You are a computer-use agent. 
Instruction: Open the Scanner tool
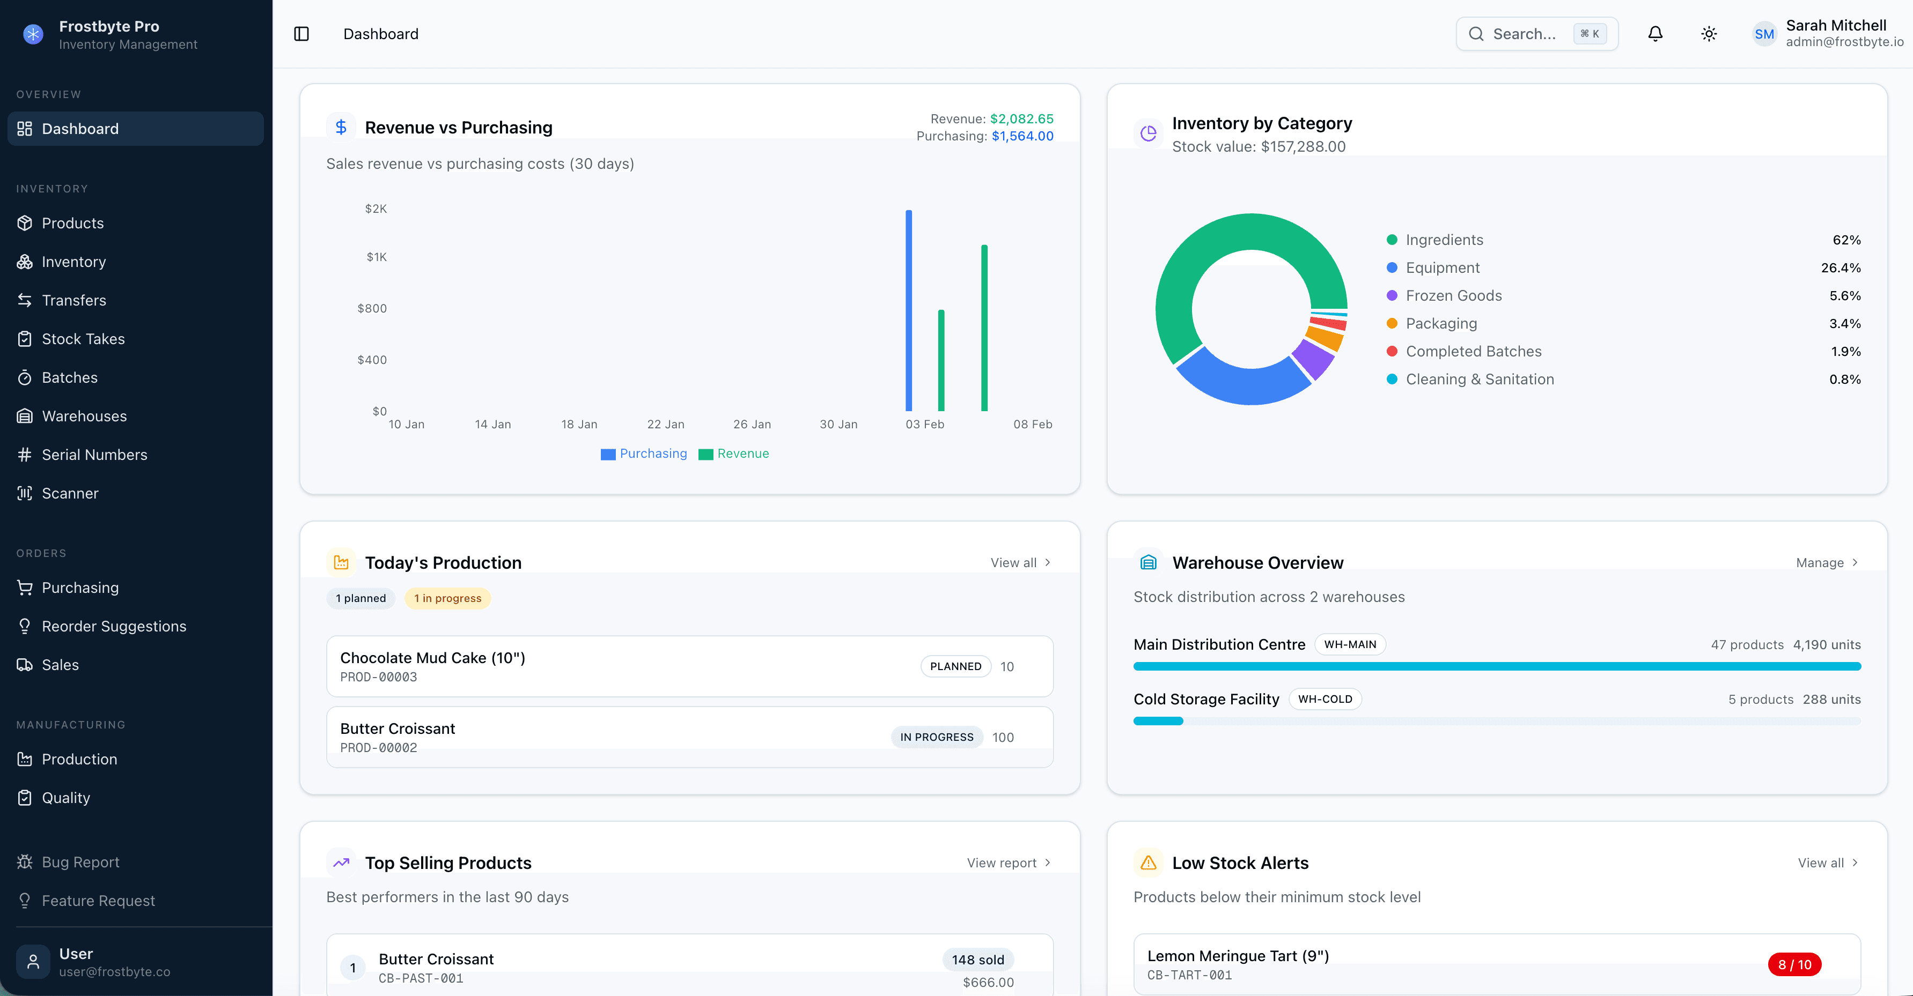70,493
